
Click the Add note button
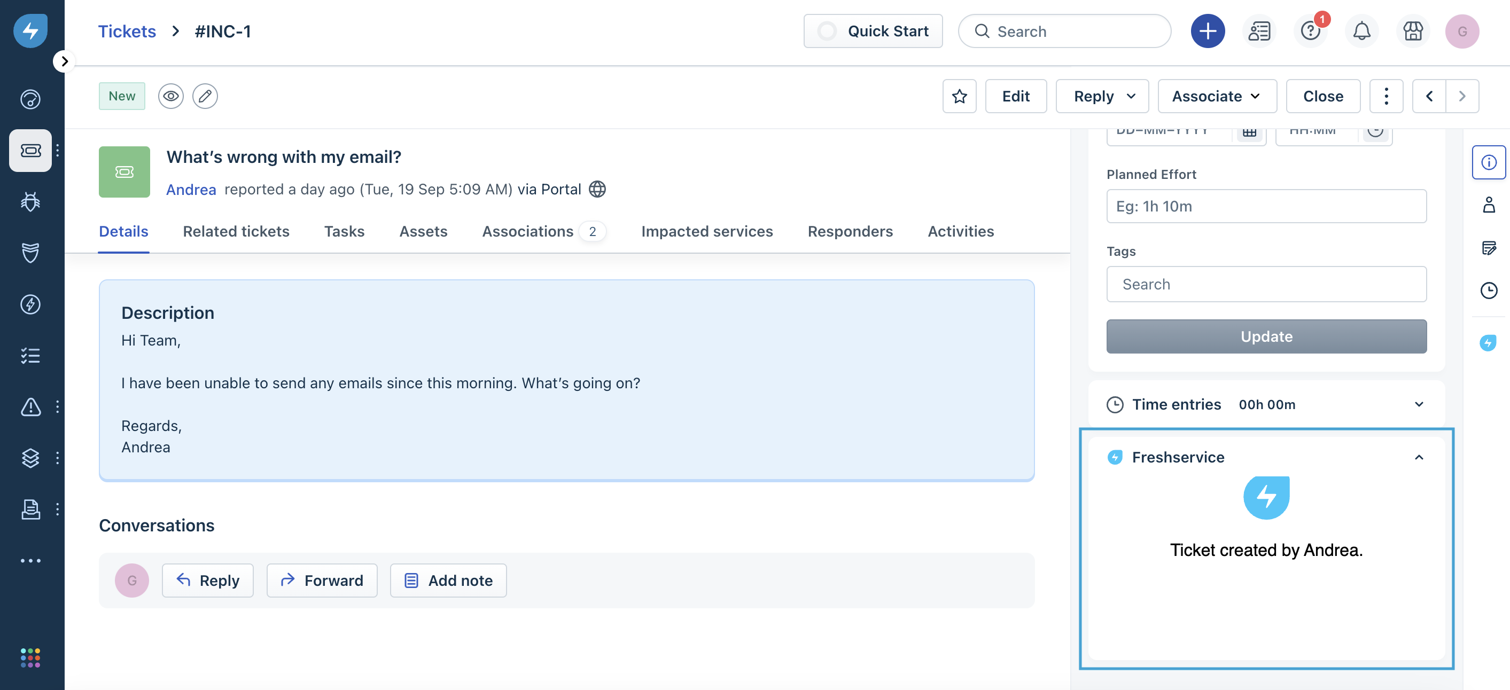448,581
